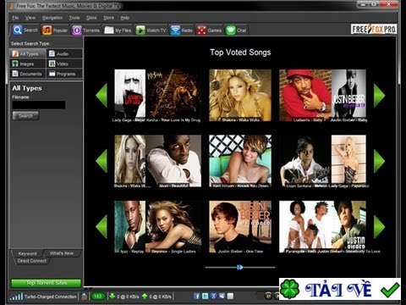
Task: Click left arrow beside Shakira and Akon row
Action: tap(101, 161)
